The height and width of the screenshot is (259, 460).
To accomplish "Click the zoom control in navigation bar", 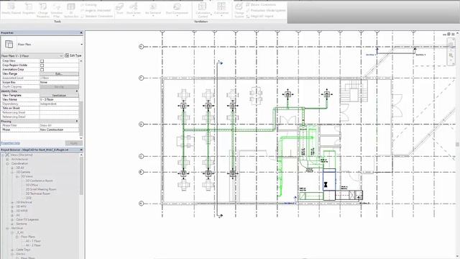I will pos(451,55).
